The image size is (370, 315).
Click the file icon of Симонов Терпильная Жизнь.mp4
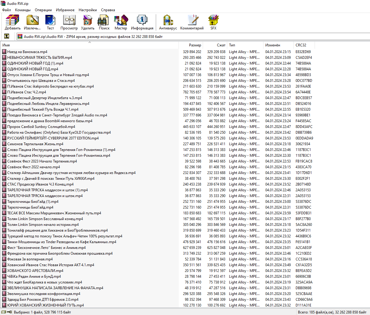4,144
